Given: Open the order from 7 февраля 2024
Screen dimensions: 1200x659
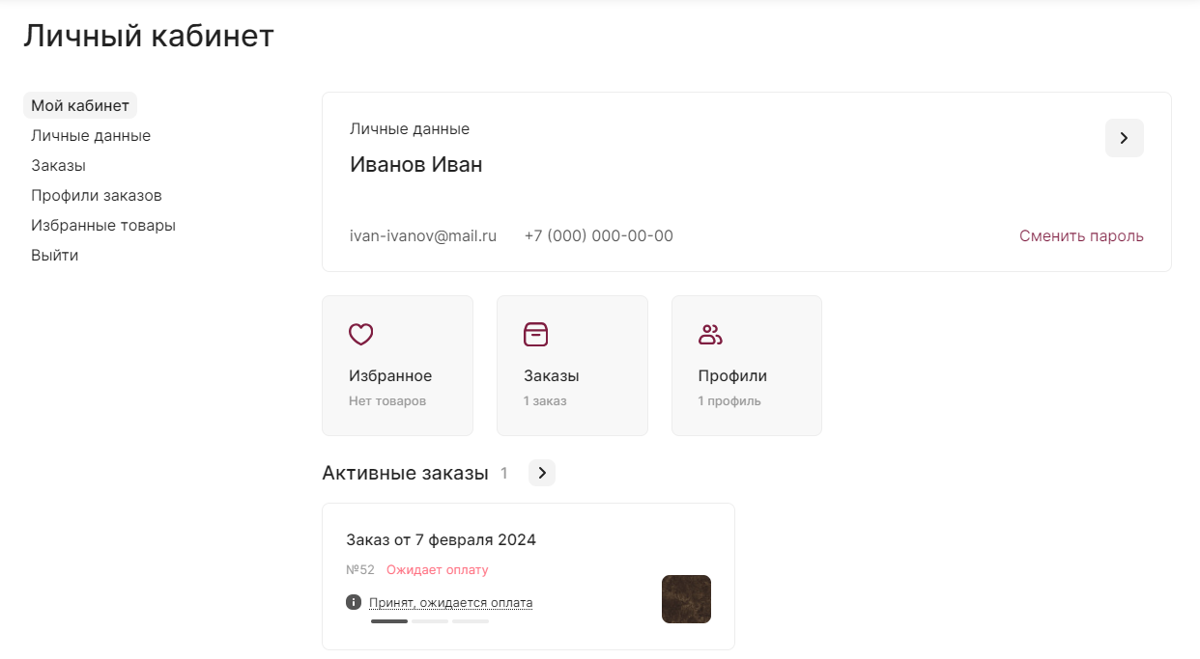Looking at the screenshot, I should coord(441,539).
